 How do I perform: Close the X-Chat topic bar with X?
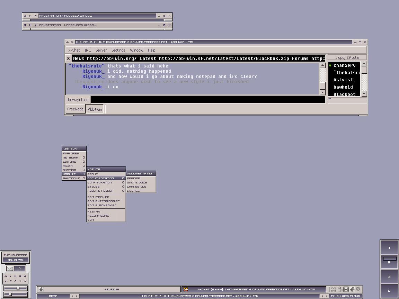[x=68, y=58]
